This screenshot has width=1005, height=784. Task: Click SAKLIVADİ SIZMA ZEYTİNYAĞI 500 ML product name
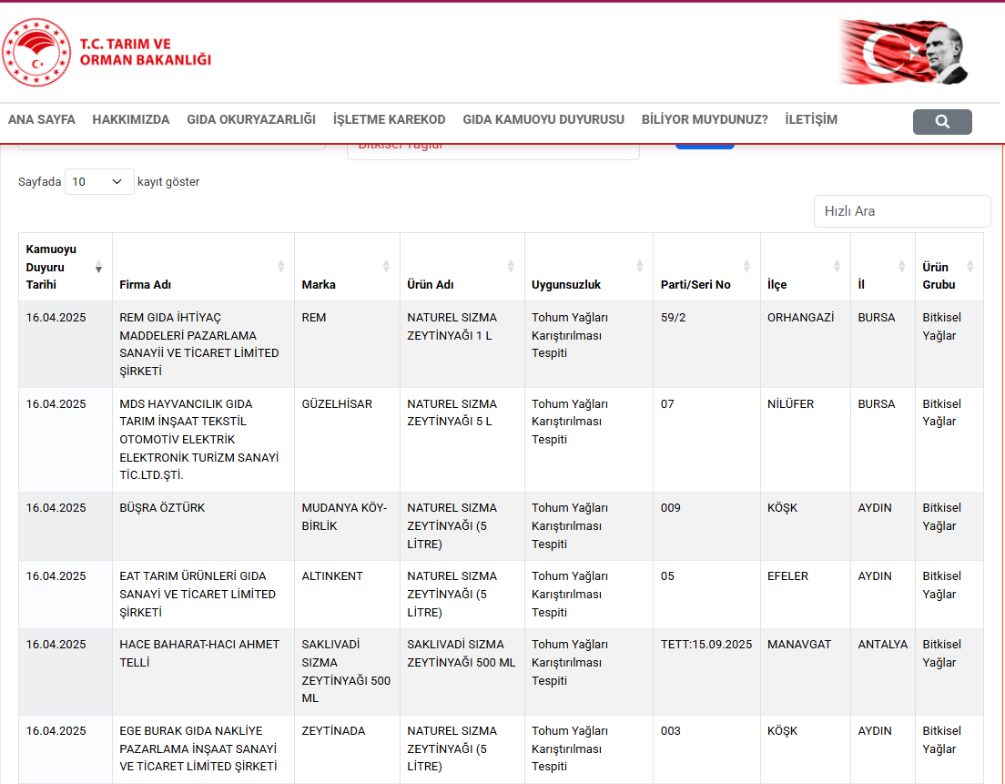[x=462, y=653]
